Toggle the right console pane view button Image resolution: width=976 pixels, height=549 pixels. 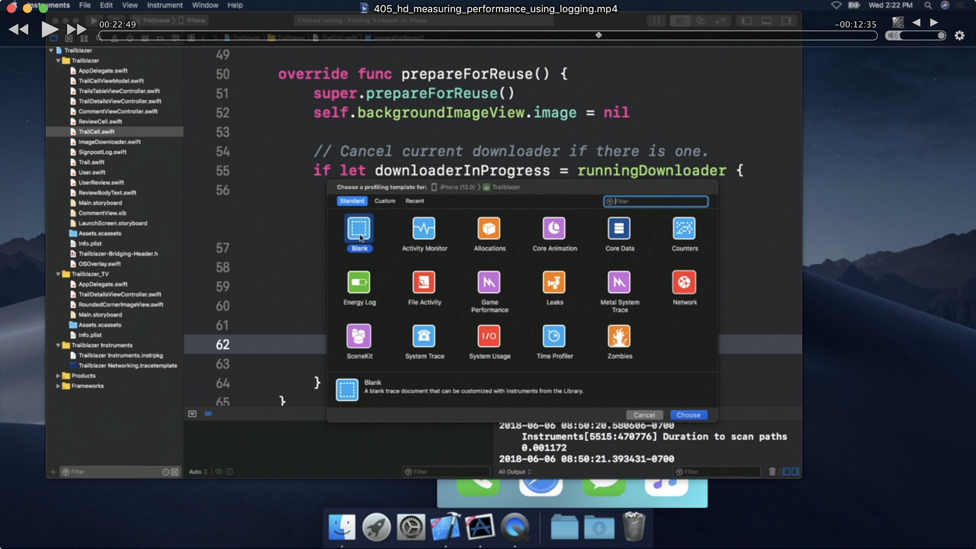pos(796,472)
